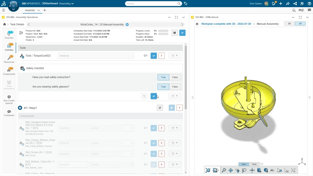
Task: Select the rotate view tool
Action: 237,170
